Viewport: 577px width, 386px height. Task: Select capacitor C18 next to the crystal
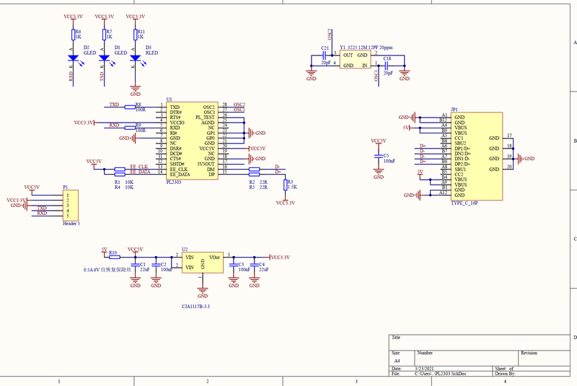pos(387,66)
